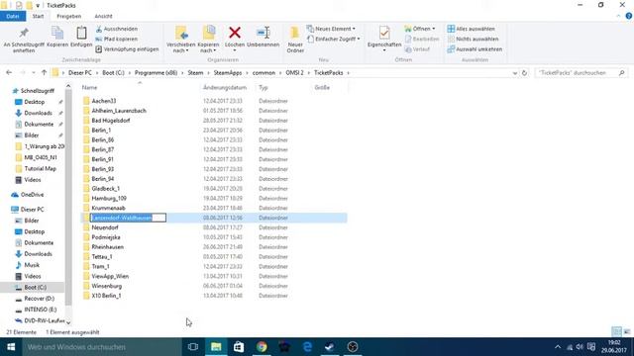This screenshot has width=634, height=356.
Task: Go up one folder level arrow
Action: tap(44, 72)
